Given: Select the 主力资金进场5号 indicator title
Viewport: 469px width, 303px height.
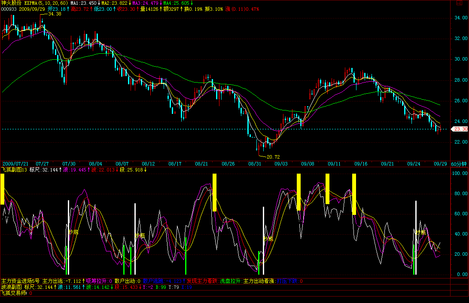Looking at the screenshot, I should (x=21, y=281).
